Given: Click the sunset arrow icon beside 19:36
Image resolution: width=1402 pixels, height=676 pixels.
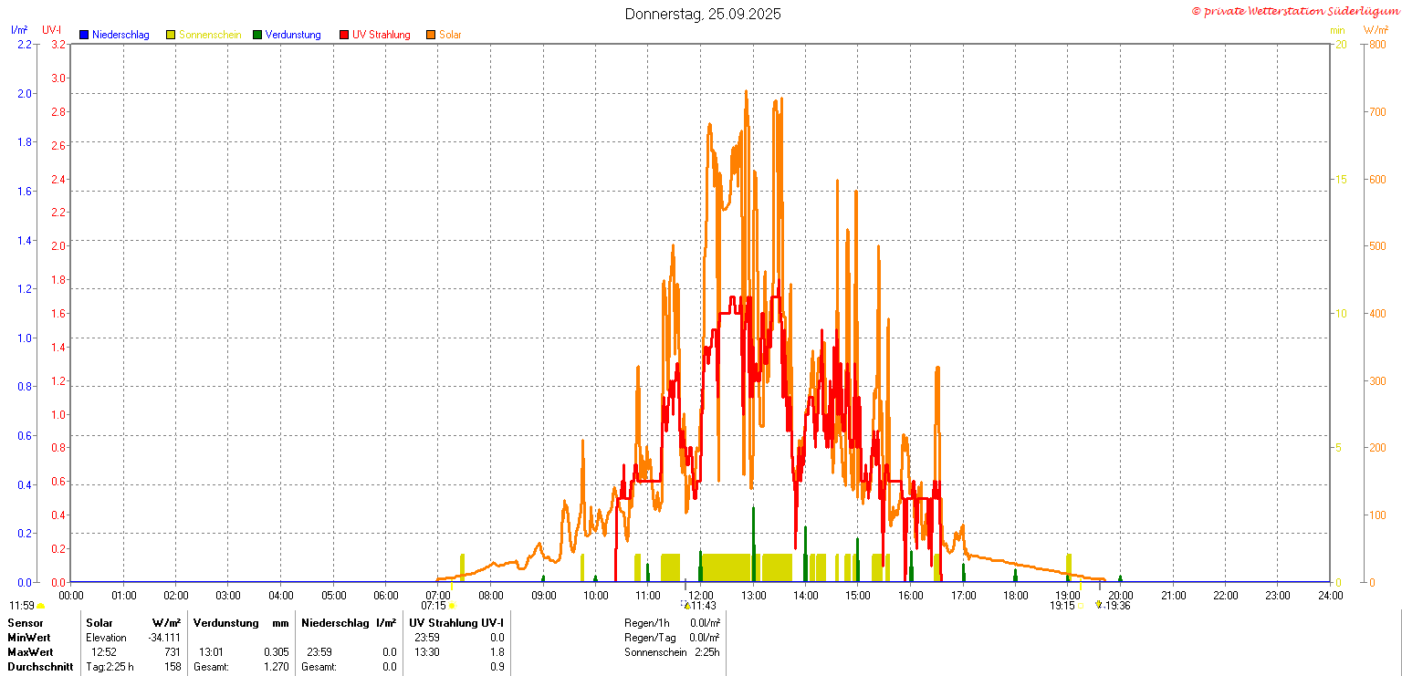Looking at the screenshot, I should pos(1099,605).
